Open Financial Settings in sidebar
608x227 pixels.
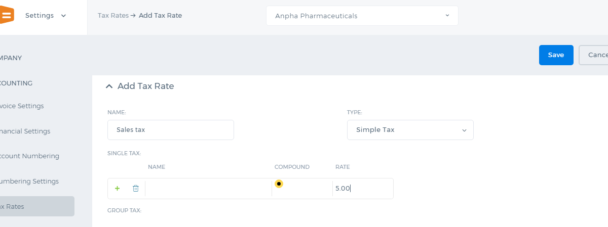tap(25, 131)
